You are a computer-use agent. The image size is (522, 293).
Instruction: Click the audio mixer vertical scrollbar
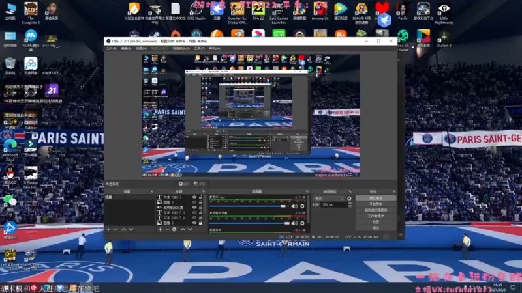point(309,209)
